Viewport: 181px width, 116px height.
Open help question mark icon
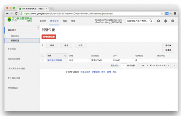(173, 21)
